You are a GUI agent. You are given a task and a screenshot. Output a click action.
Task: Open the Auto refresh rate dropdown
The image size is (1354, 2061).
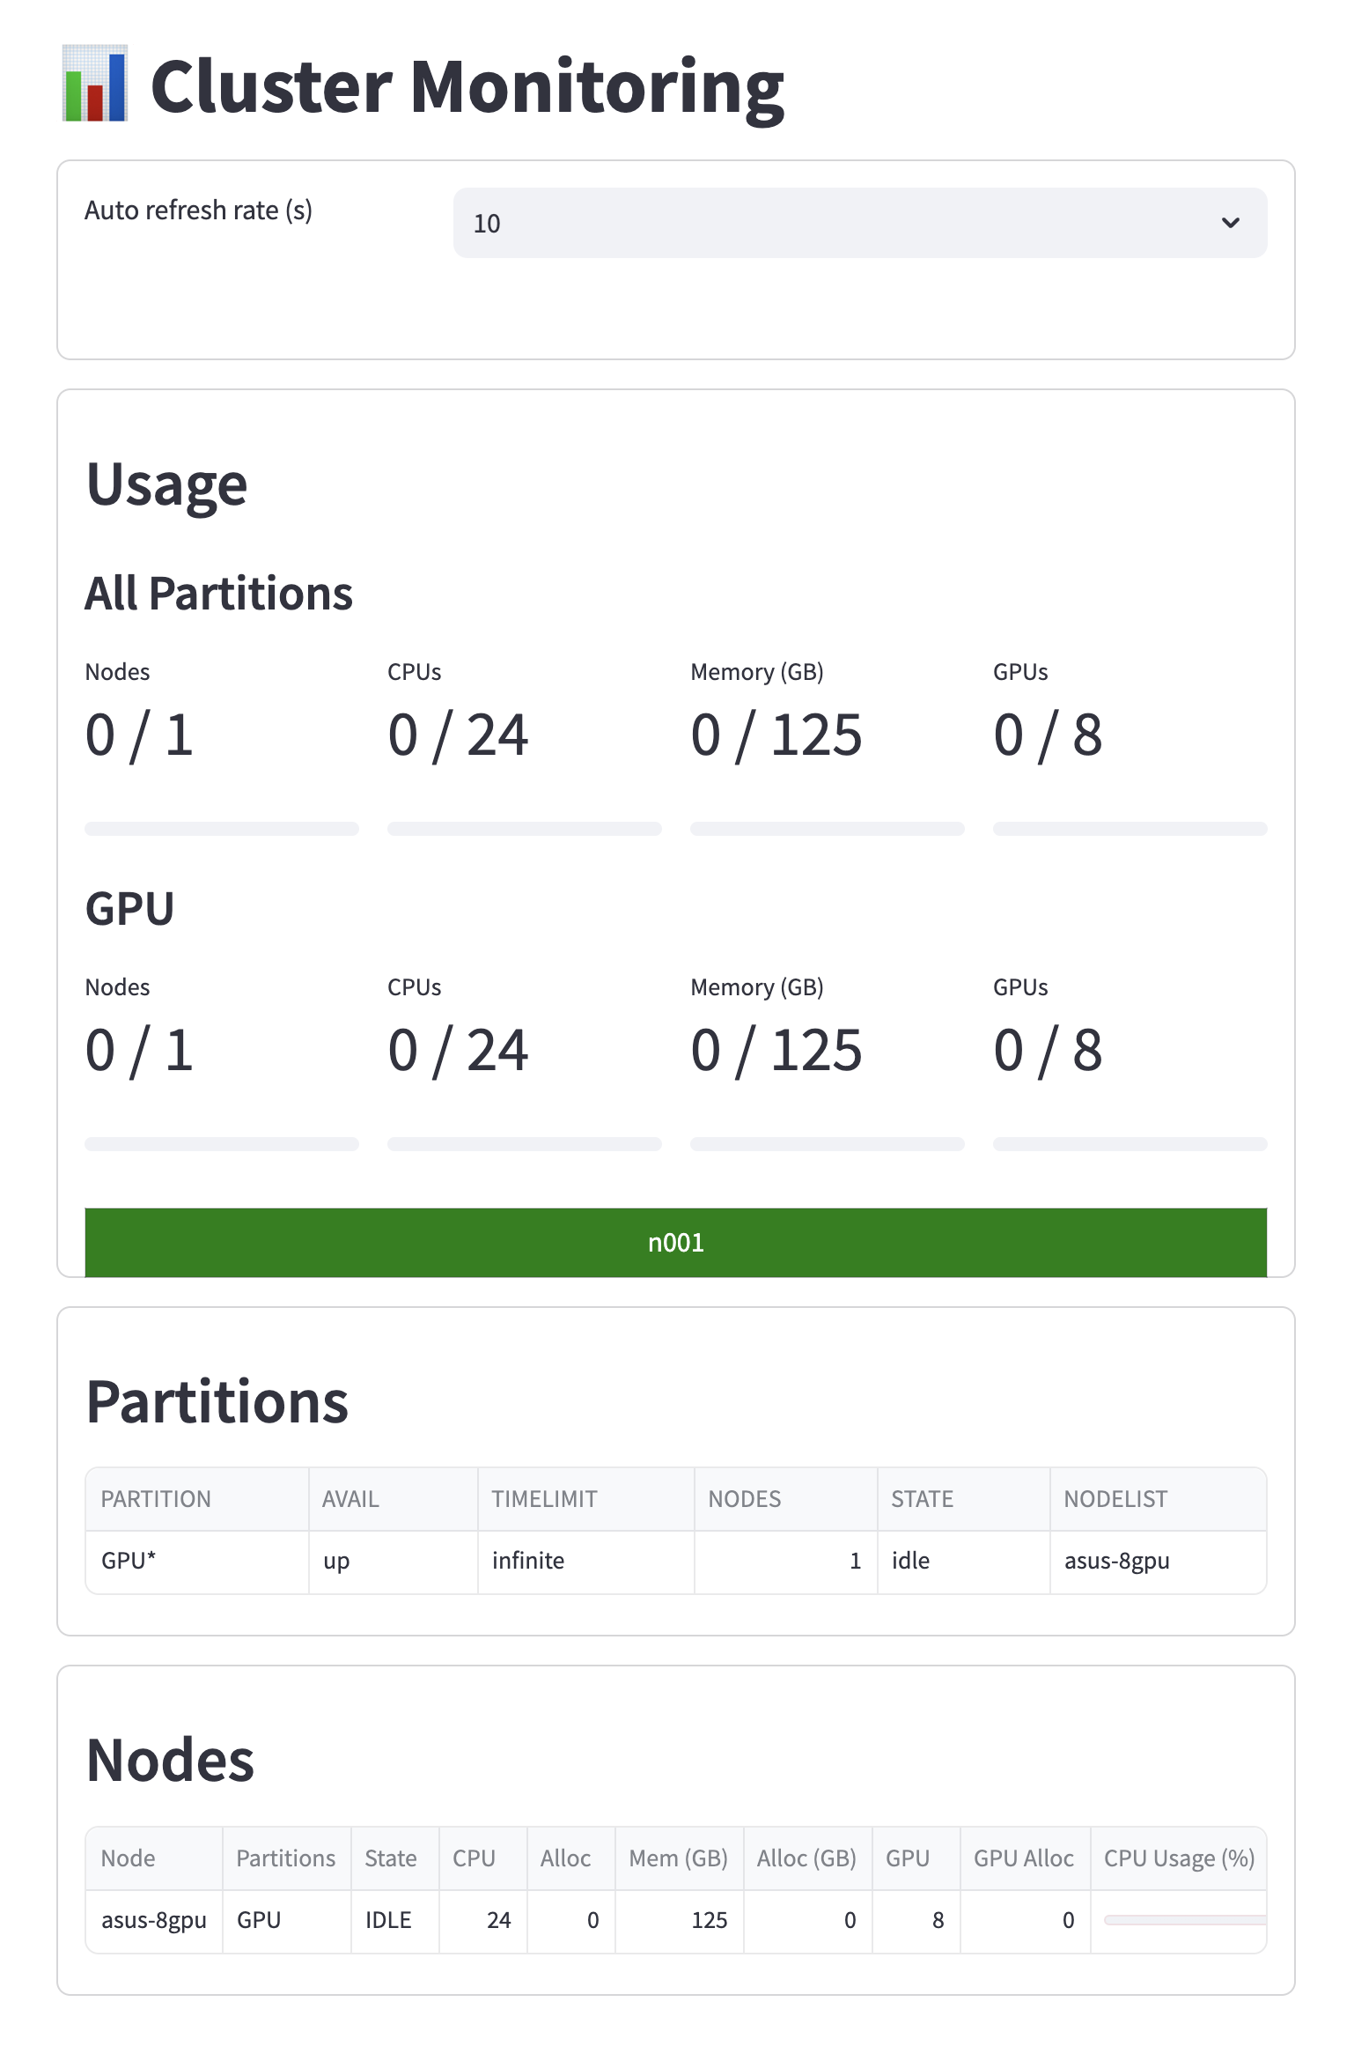pyautogui.click(x=859, y=223)
